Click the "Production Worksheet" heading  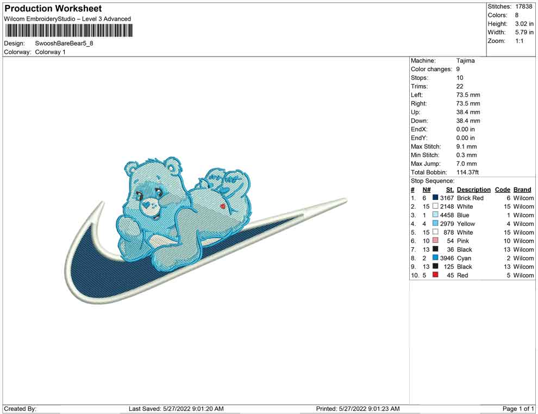click(53, 9)
